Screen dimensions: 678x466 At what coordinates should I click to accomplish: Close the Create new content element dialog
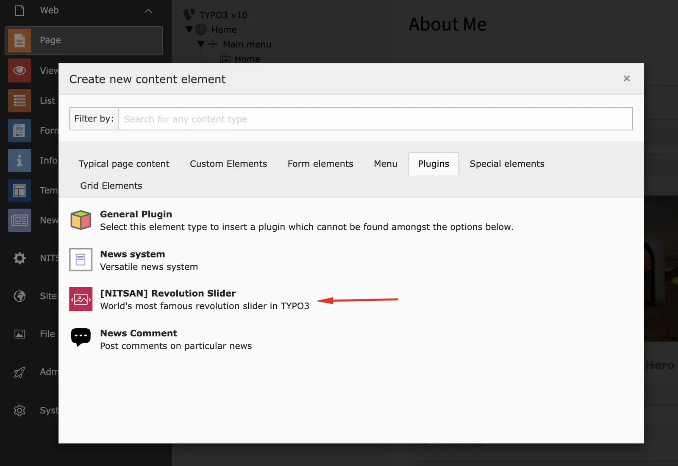627,78
